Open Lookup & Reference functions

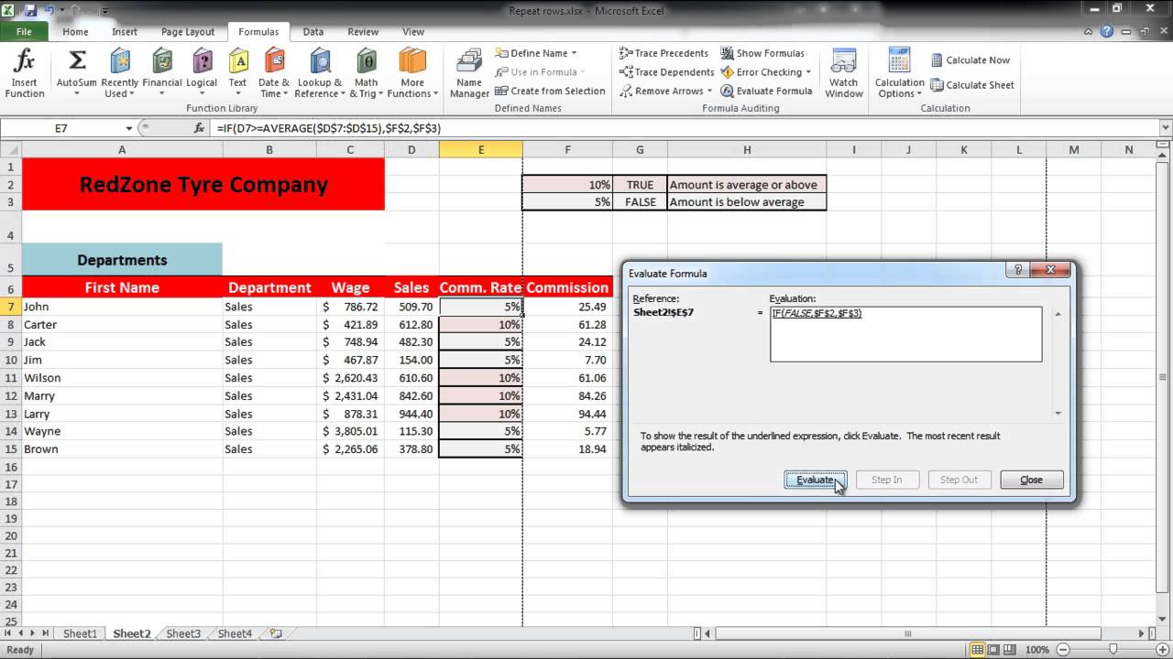click(319, 73)
